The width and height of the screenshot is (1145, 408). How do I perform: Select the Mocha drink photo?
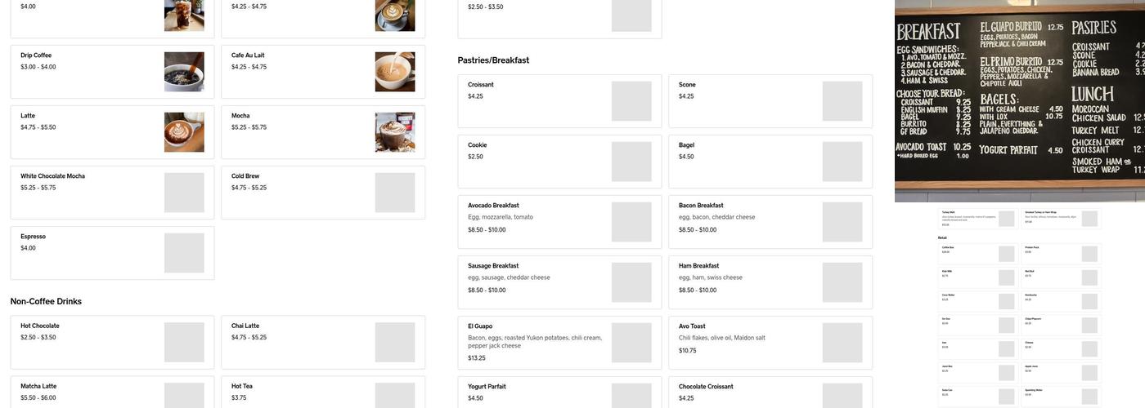click(x=395, y=132)
